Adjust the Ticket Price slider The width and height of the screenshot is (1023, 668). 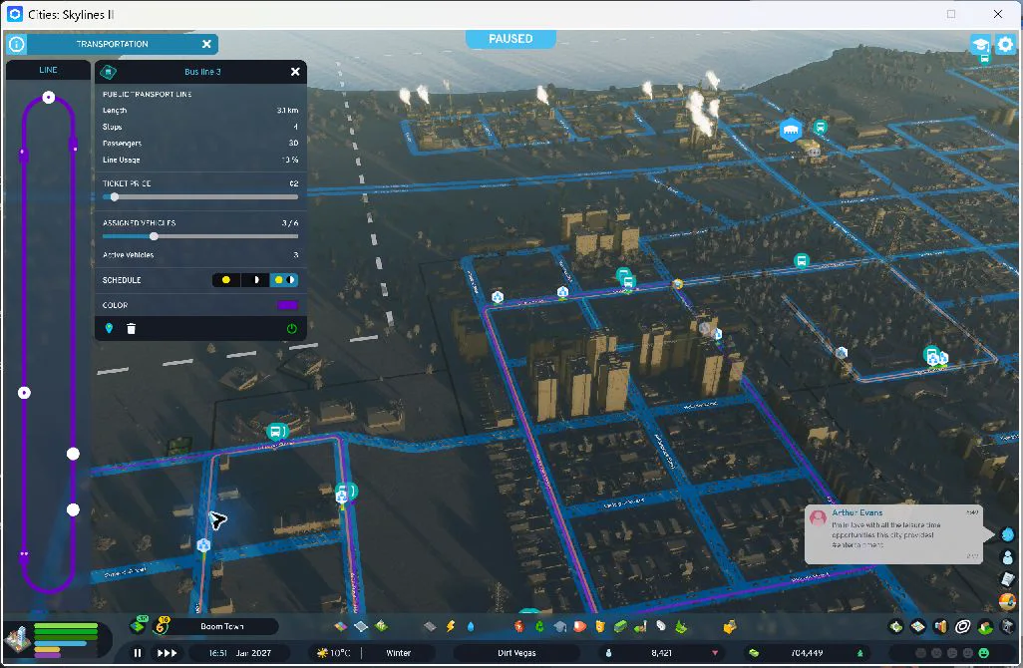click(200, 197)
